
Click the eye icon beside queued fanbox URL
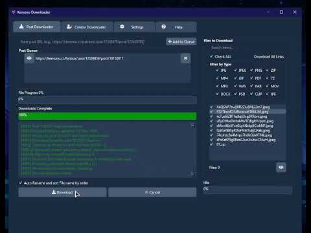point(29,58)
